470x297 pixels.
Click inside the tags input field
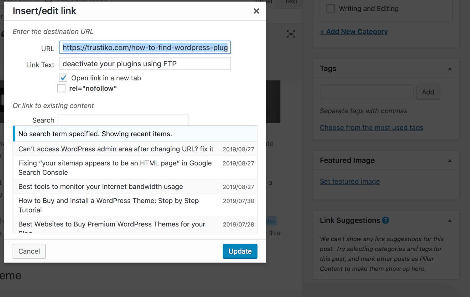tap(367, 92)
